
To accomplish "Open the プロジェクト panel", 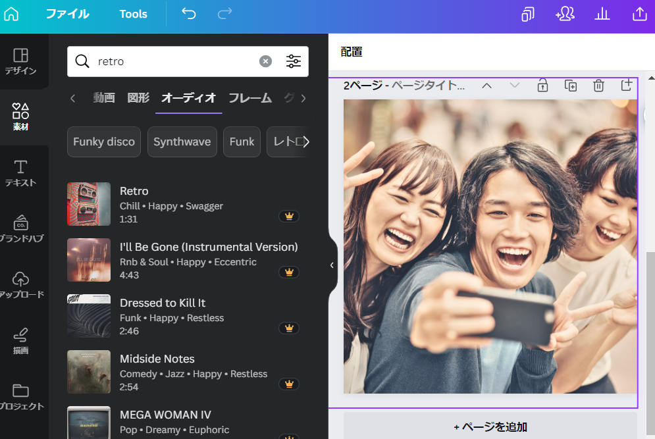I will point(20,397).
